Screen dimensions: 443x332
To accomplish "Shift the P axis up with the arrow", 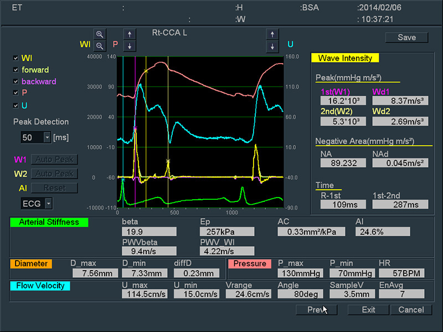I will (x=128, y=34).
